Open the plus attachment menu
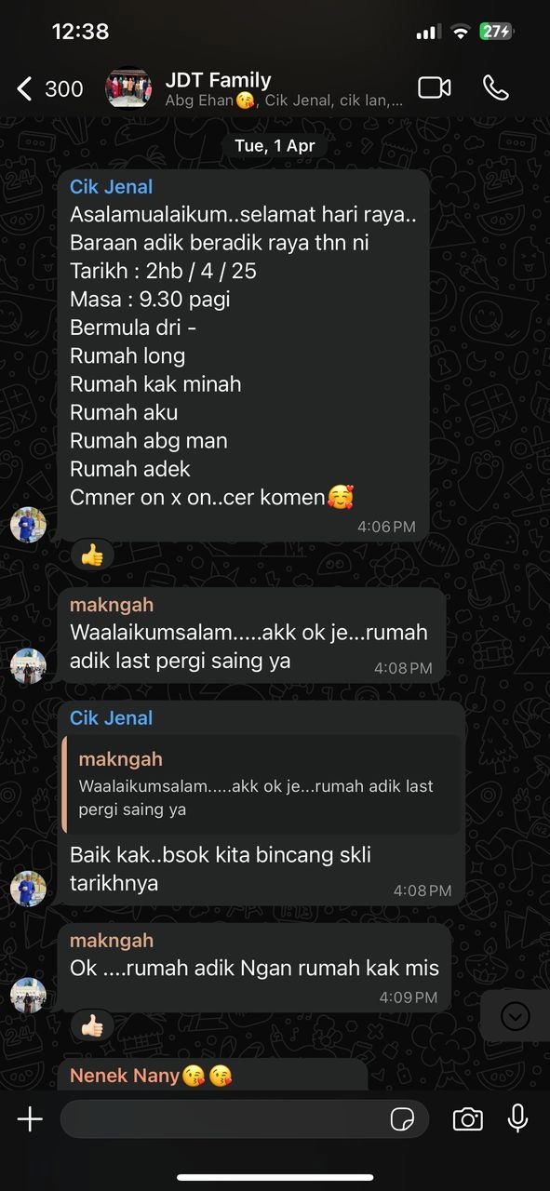 pos(30,1119)
